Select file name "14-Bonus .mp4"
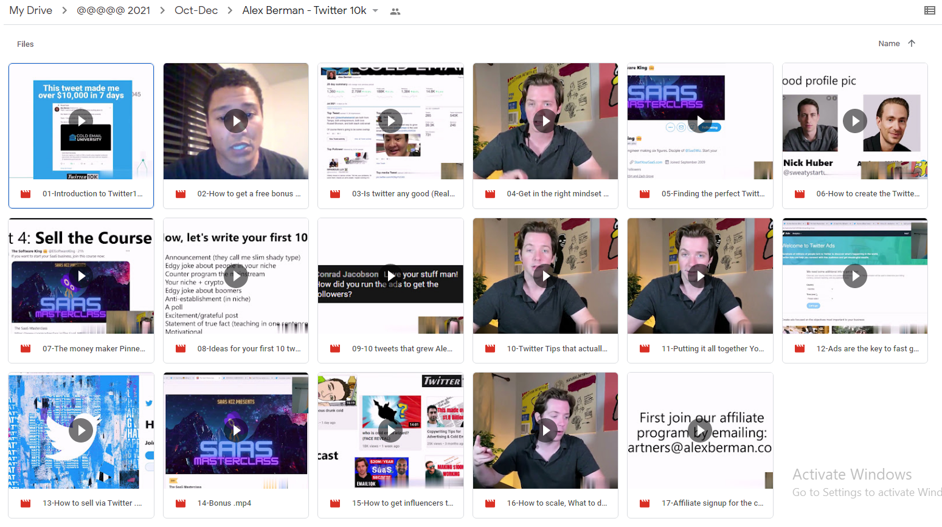This screenshot has height=527, width=942. (224, 503)
